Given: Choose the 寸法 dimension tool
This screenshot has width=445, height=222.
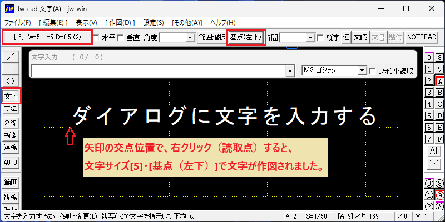Looking at the screenshot, I should [x=11, y=108].
